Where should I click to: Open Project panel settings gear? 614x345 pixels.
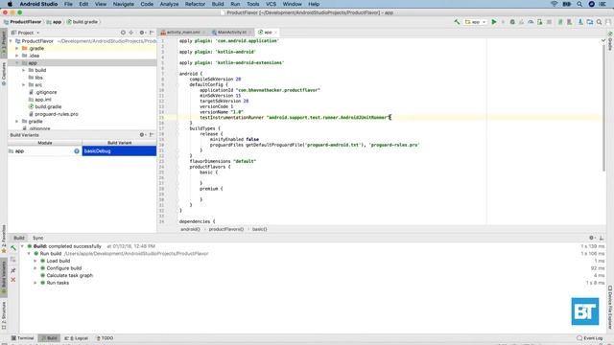coord(142,33)
